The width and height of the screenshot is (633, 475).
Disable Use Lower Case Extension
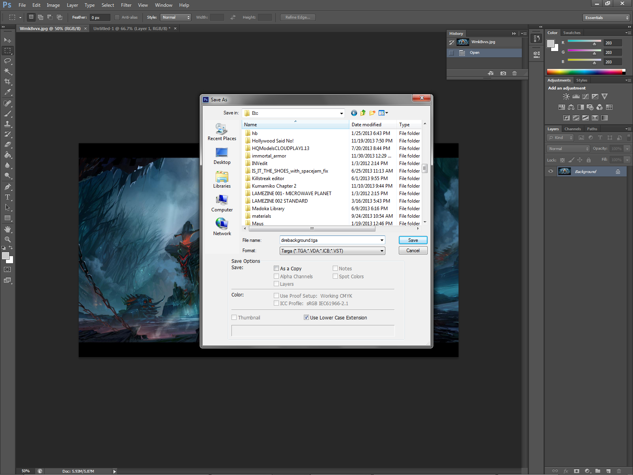[x=306, y=317]
